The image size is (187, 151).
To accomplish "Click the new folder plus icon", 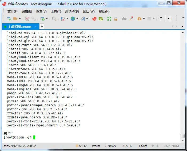I will (x=140, y=19).
